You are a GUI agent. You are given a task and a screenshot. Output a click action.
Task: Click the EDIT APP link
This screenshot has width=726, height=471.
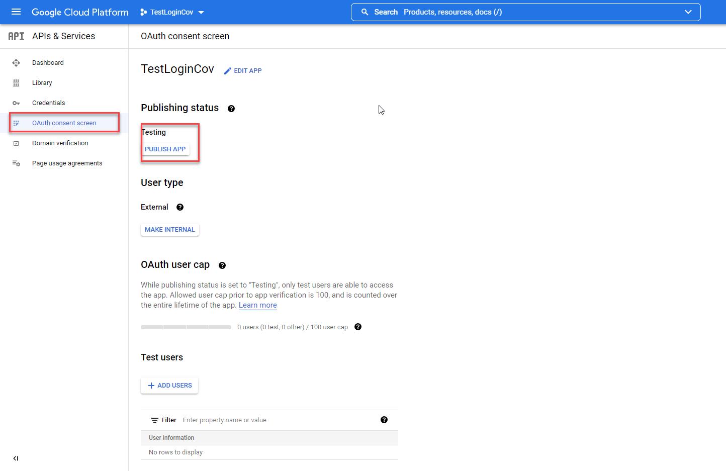[243, 71]
